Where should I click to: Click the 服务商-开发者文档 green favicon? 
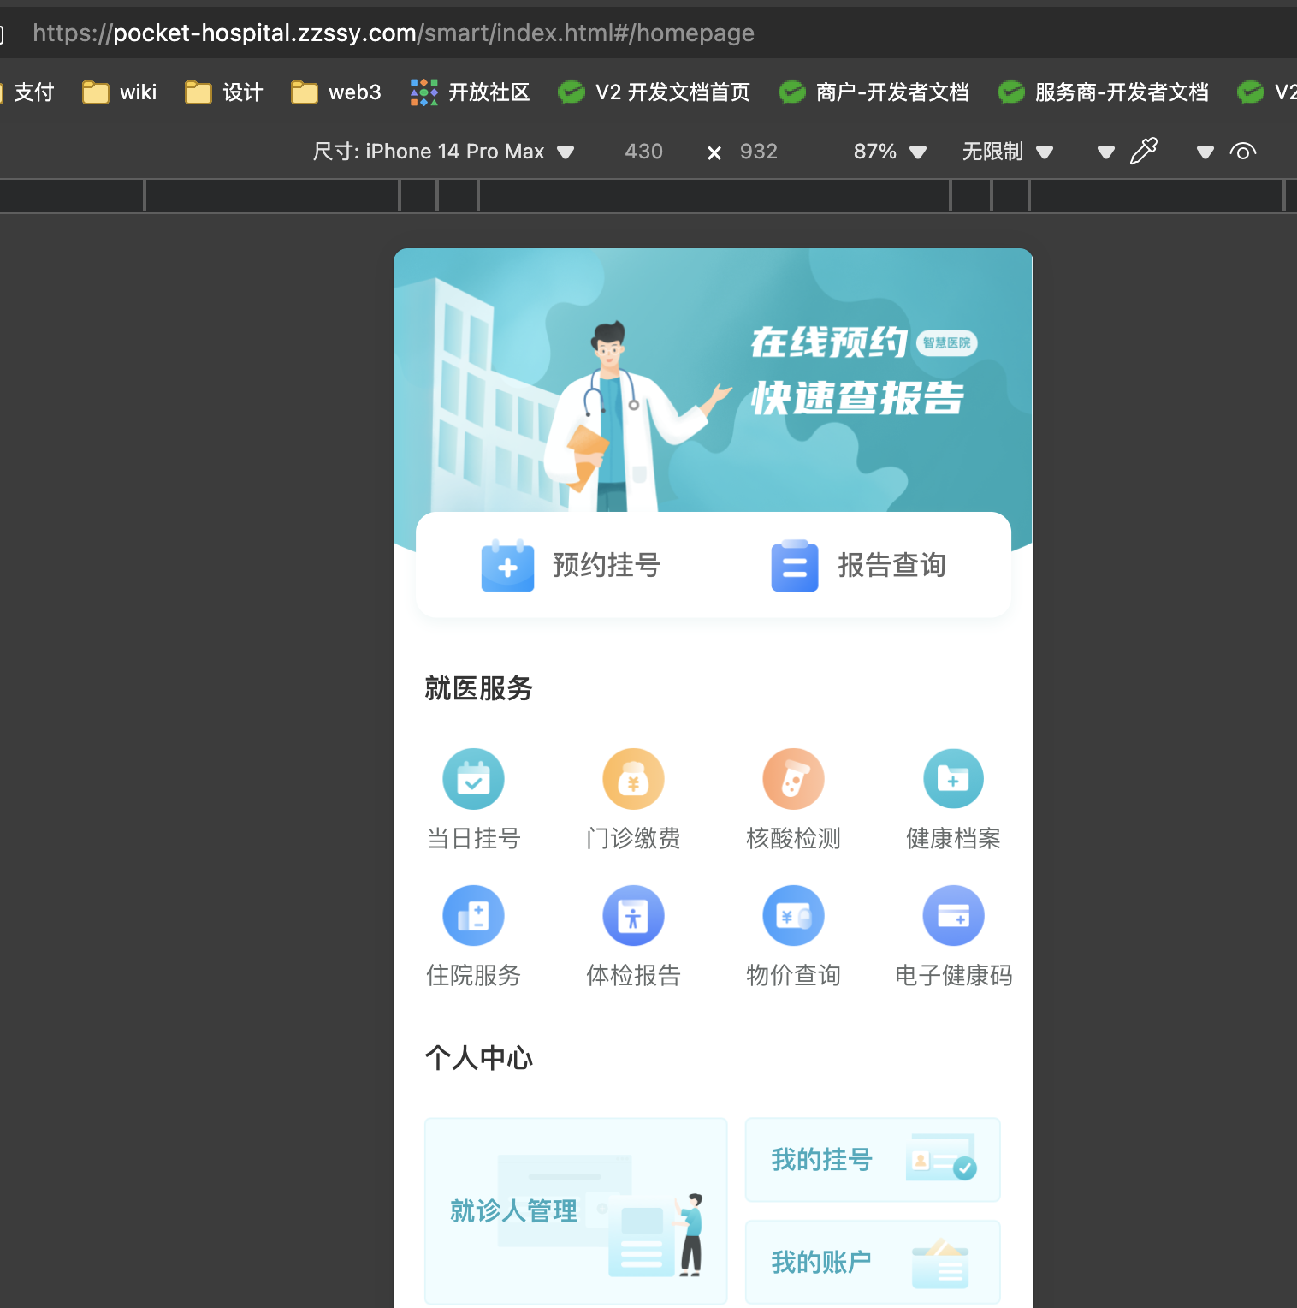(1010, 92)
